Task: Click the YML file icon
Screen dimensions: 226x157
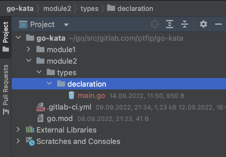Action: coord(40,107)
